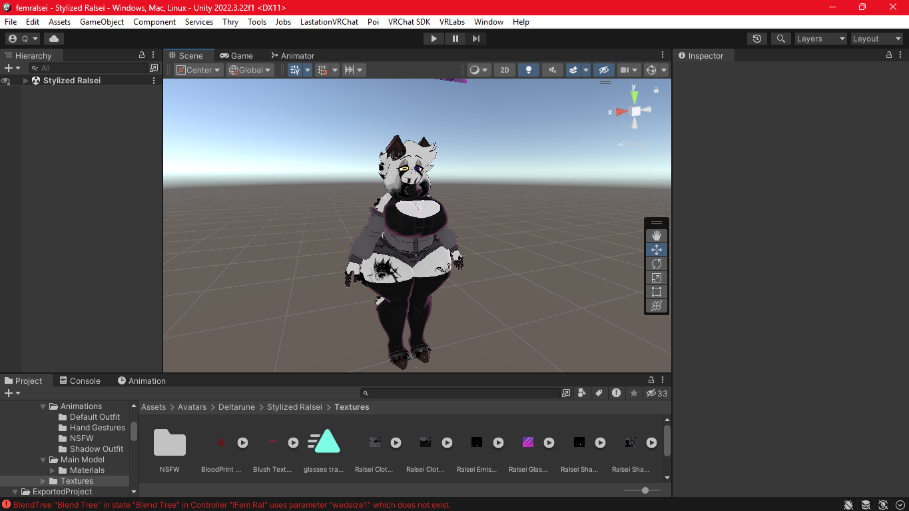909x511 pixels.
Task: Toggle grid snapping button in Scene toolbar
Action: coord(322,70)
